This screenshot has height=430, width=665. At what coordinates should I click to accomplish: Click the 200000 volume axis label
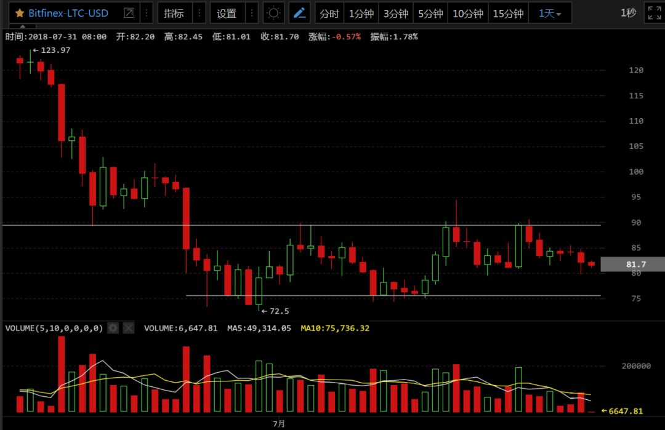pyautogui.click(x=636, y=366)
